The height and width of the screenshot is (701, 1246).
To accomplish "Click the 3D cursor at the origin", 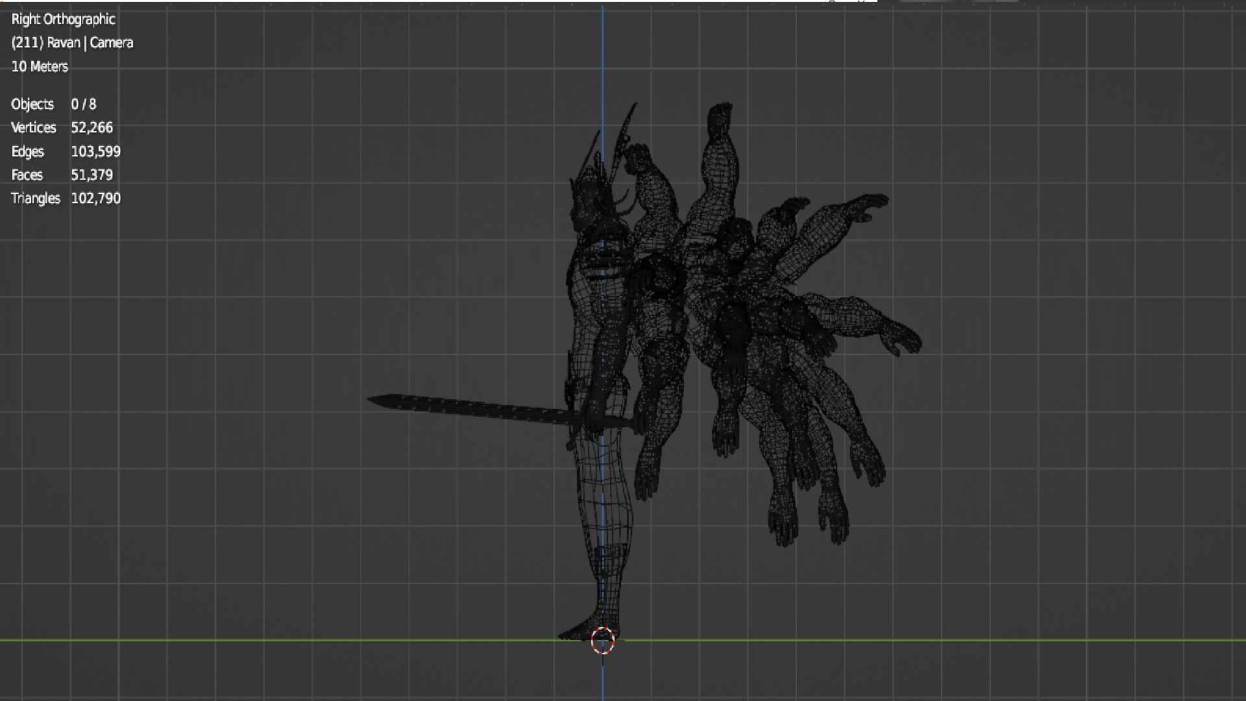I will [602, 641].
